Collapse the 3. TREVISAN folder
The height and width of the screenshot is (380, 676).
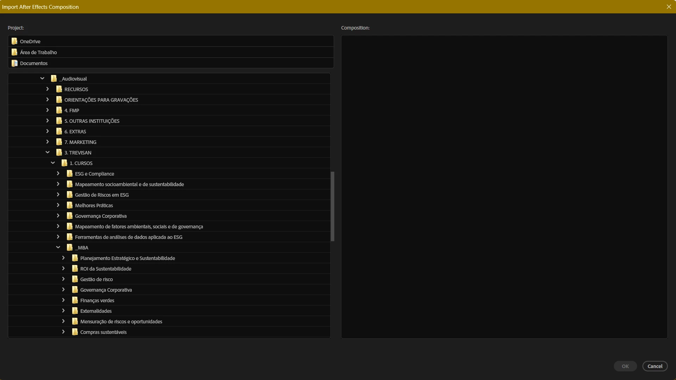pyautogui.click(x=48, y=152)
